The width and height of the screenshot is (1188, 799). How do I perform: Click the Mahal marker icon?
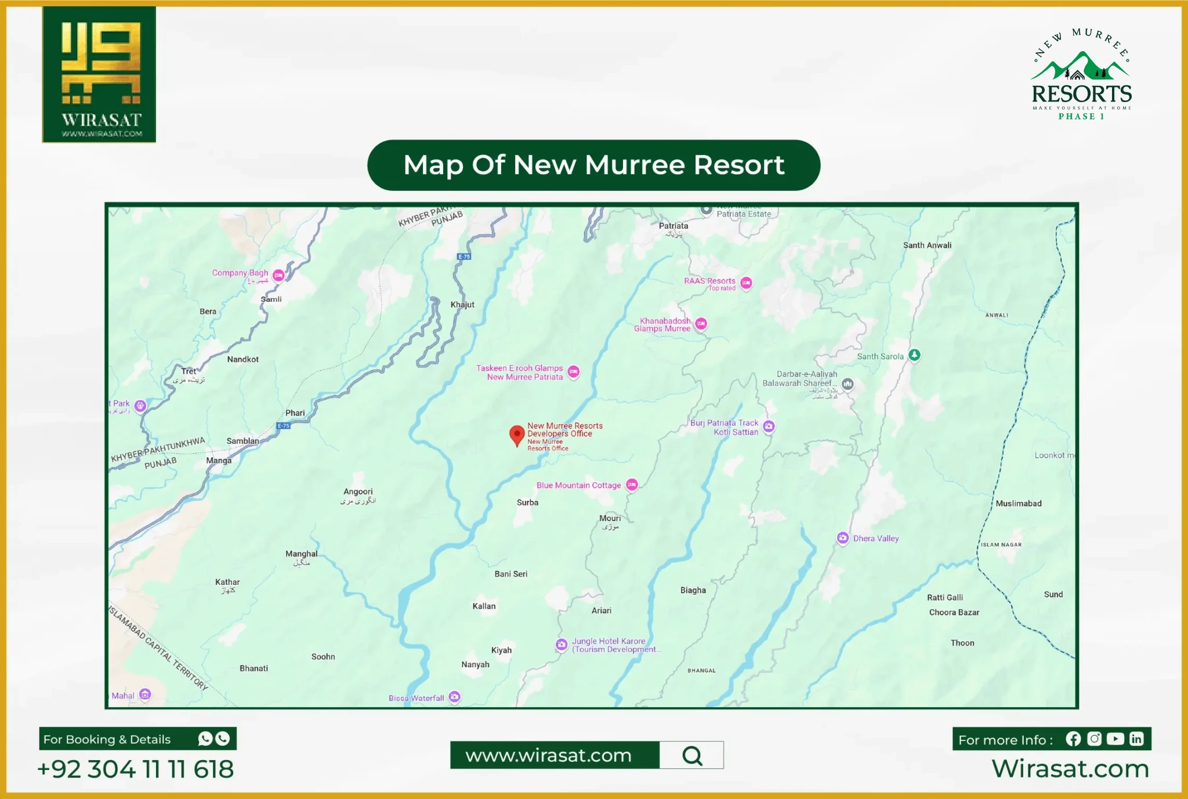(x=146, y=694)
